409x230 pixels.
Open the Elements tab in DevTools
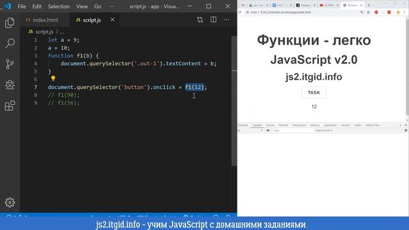tap(243, 125)
